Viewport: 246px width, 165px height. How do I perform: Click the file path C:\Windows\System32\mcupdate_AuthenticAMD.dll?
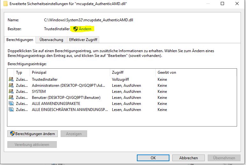[88, 20]
